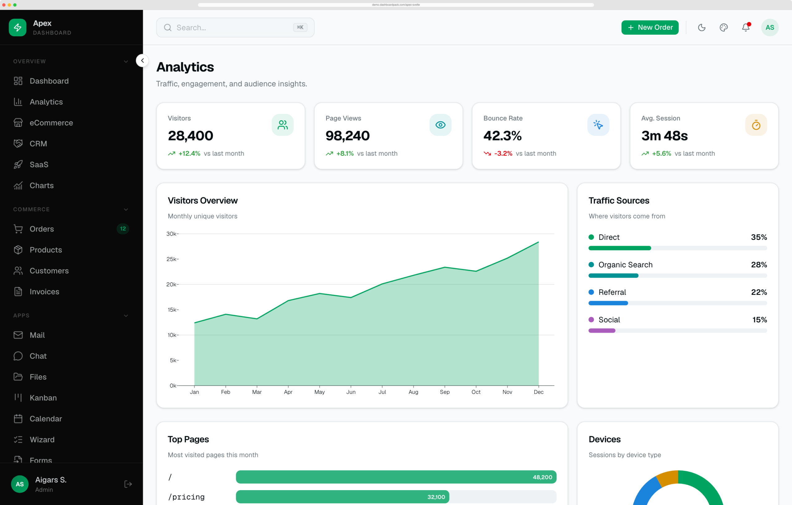Collapse the Apps section chevron

coord(126,316)
